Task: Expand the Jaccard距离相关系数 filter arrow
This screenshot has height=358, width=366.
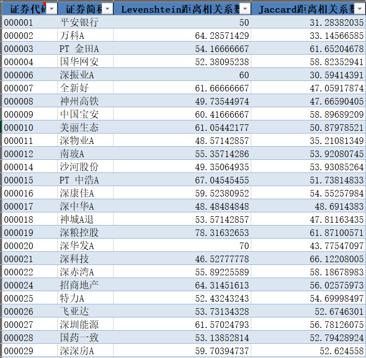Action: coord(361,9)
